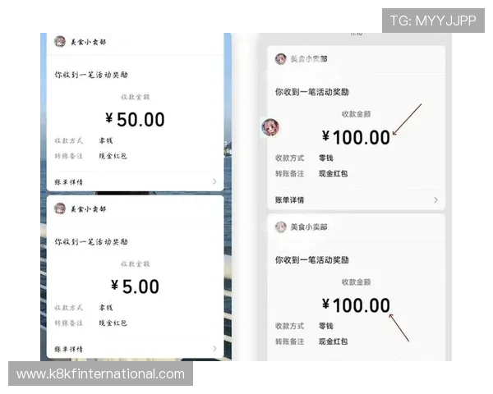Screen dimensions: 493x394
Task: Click 转账备注 label in the first ¥100.00 card
Action: point(289,173)
